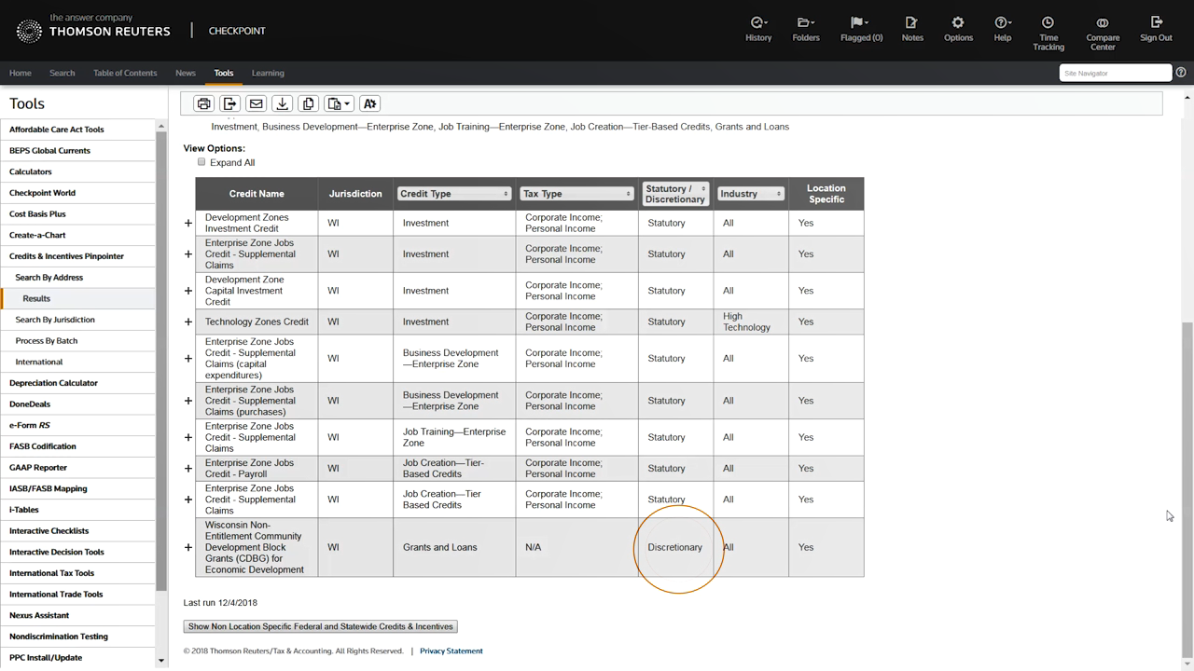Open the Privacy Statement link
Screen dimensions: 1194x671
451,651
